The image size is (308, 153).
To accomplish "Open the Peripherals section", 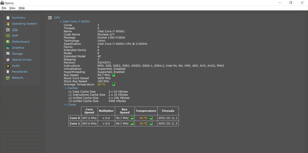I will pos(20,72).
